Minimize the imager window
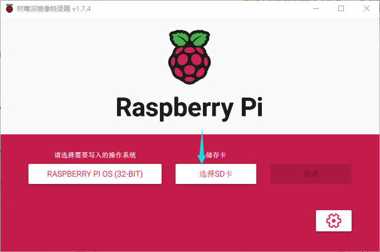 (315, 8)
